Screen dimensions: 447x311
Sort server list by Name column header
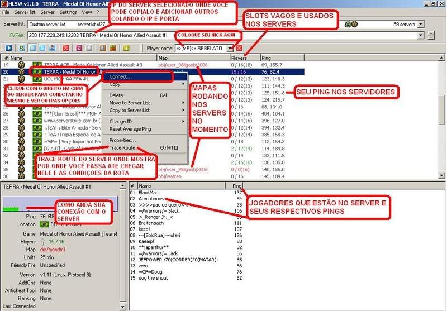[x=83, y=58]
